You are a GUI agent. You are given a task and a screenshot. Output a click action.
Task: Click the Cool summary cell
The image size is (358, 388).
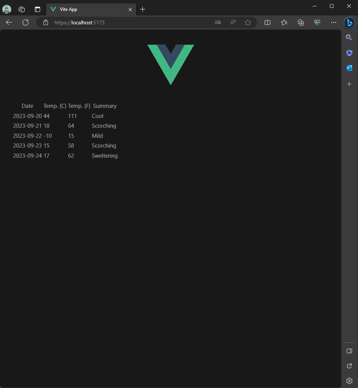(x=97, y=116)
